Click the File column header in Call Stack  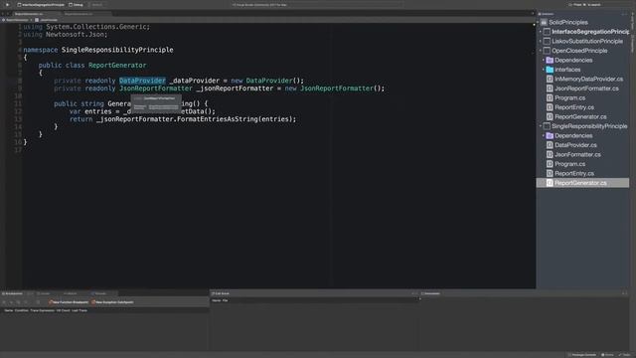(x=226, y=300)
